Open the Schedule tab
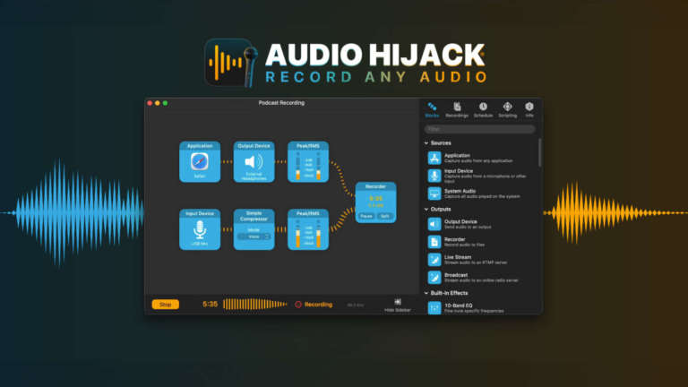The width and height of the screenshot is (688, 387). click(483, 109)
